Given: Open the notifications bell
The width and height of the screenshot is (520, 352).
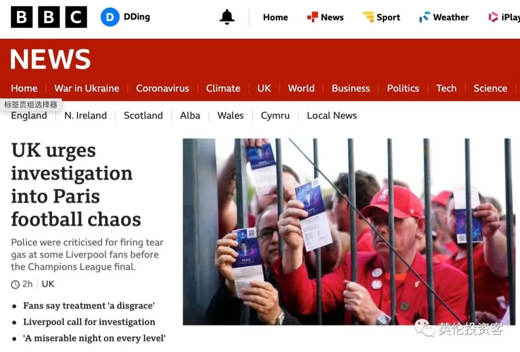Looking at the screenshot, I should [227, 17].
